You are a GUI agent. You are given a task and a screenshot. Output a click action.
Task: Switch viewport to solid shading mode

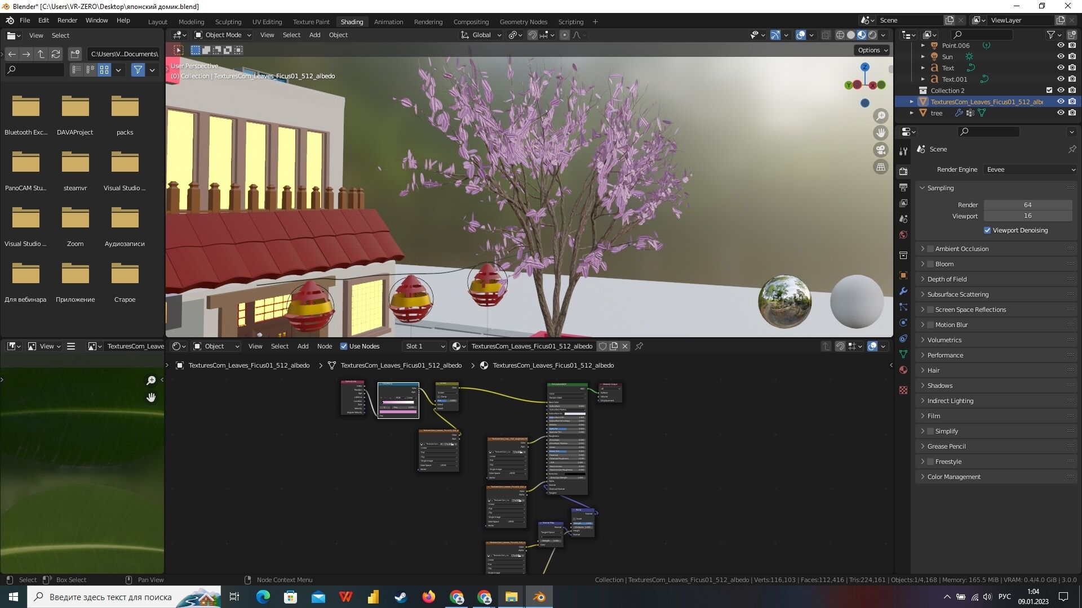[x=851, y=35]
